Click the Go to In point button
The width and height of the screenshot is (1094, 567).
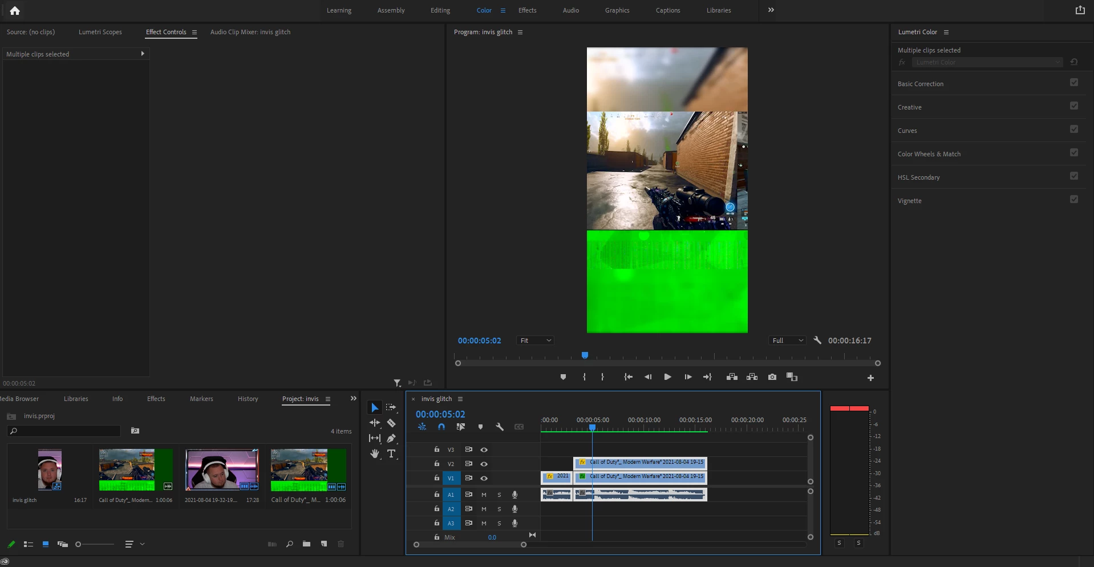628,377
